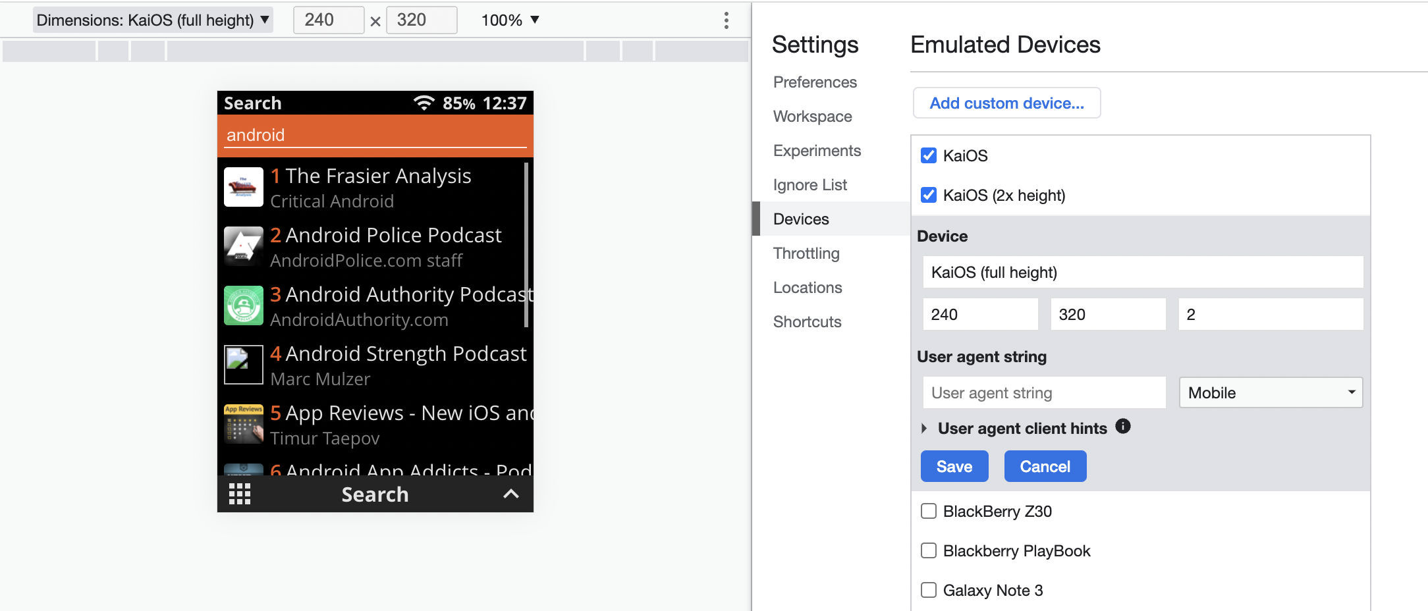Click "Marc Mulzer" author text
Screen dimensions: 1428x611
click(x=320, y=379)
